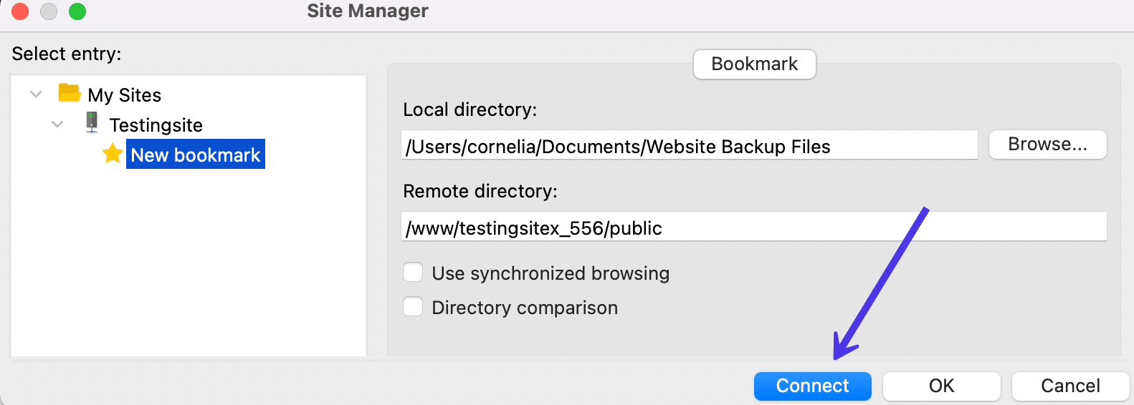Switch to the Bookmark tab

(754, 64)
